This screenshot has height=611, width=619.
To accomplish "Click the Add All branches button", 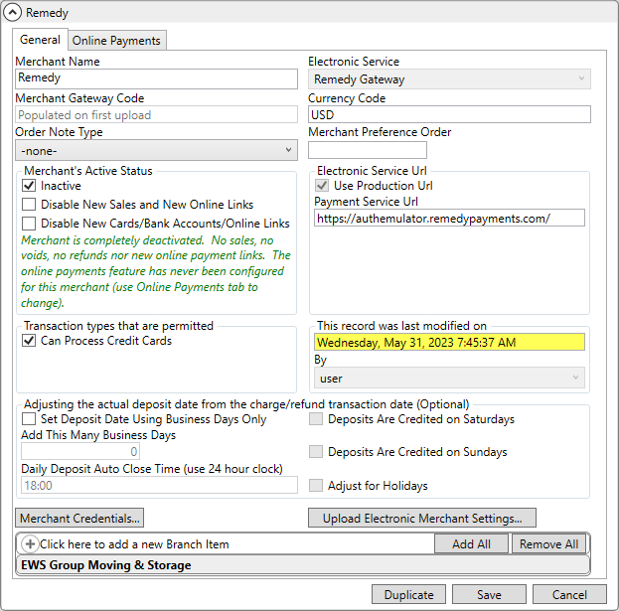I will tap(471, 543).
